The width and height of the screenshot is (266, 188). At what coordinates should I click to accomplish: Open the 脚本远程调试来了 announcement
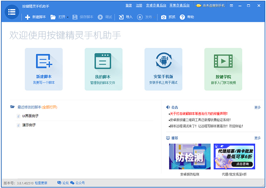tap(207, 126)
